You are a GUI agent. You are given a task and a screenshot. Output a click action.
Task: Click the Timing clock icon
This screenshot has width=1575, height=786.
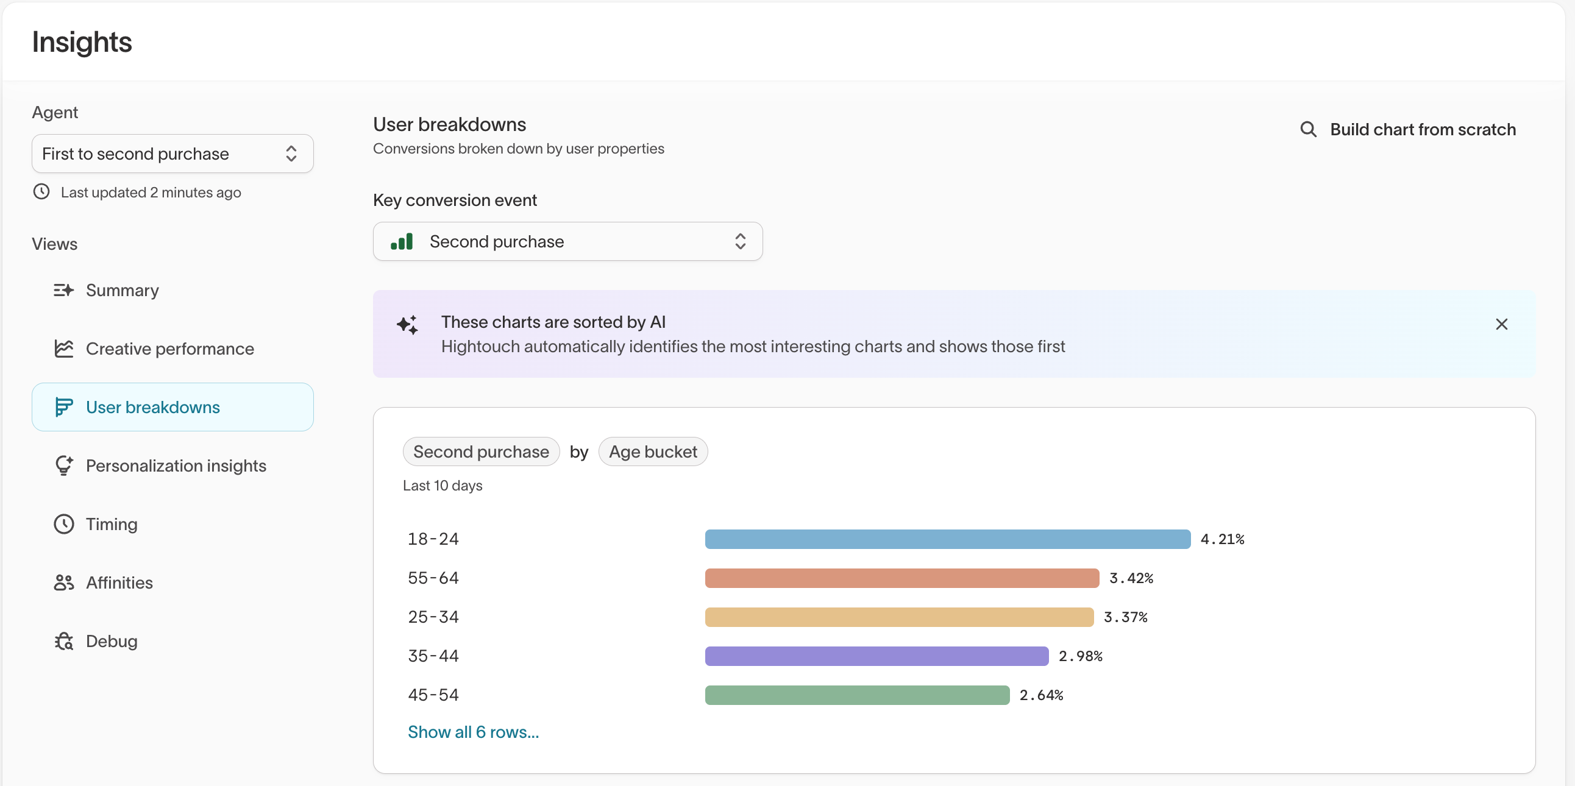63,524
